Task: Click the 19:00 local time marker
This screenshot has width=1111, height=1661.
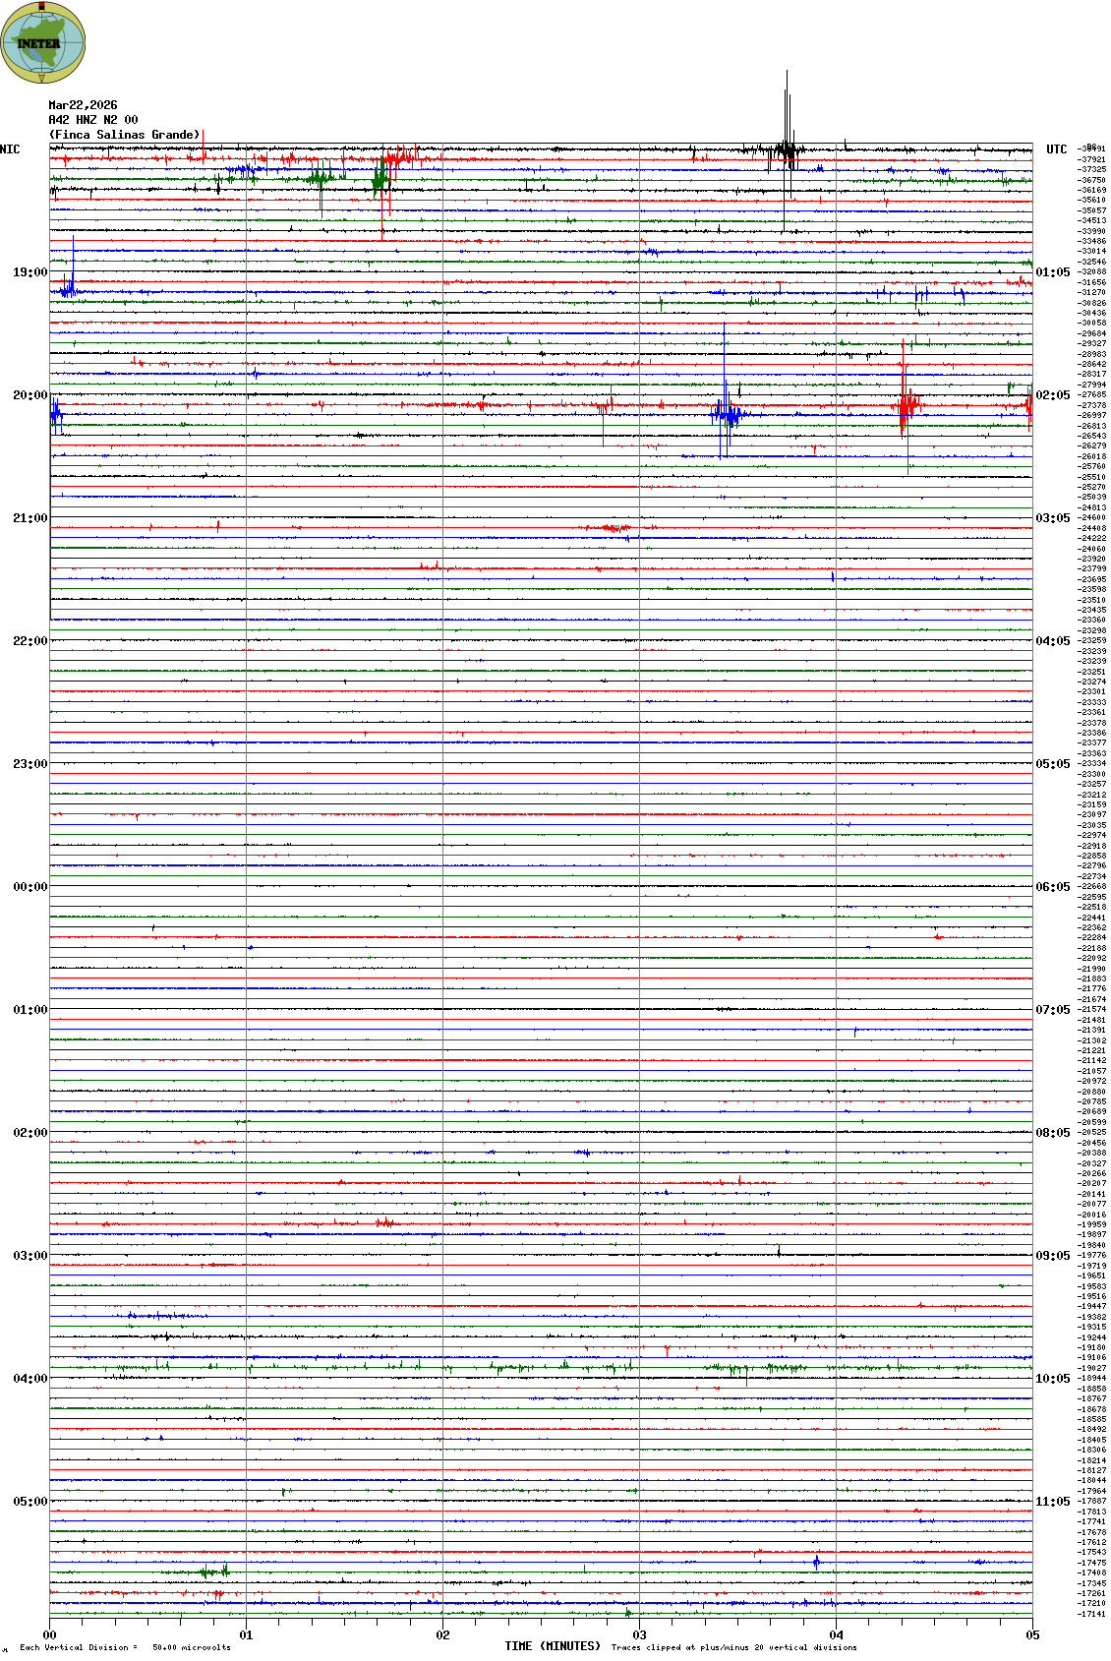Action: tap(29, 272)
